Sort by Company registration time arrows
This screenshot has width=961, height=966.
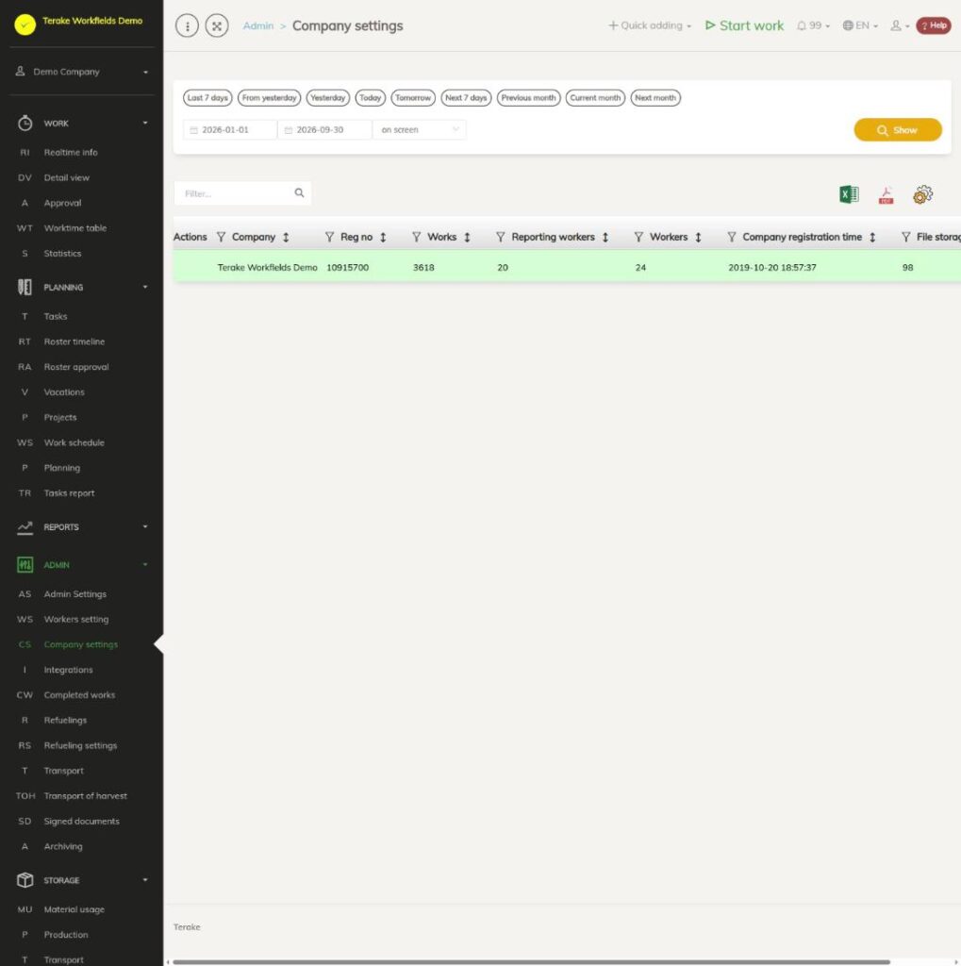click(x=872, y=237)
